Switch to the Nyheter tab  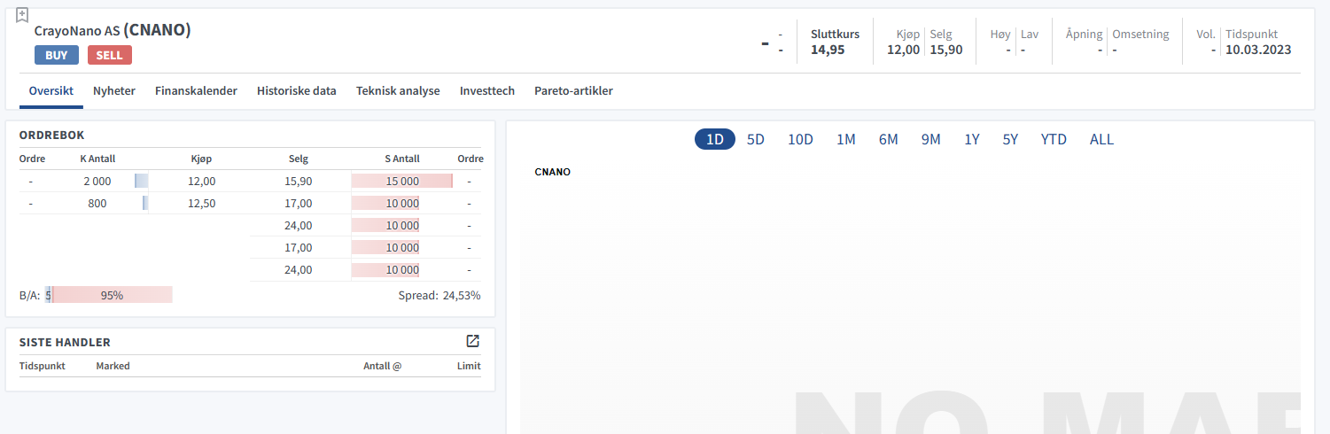pyautogui.click(x=114, y=90)
